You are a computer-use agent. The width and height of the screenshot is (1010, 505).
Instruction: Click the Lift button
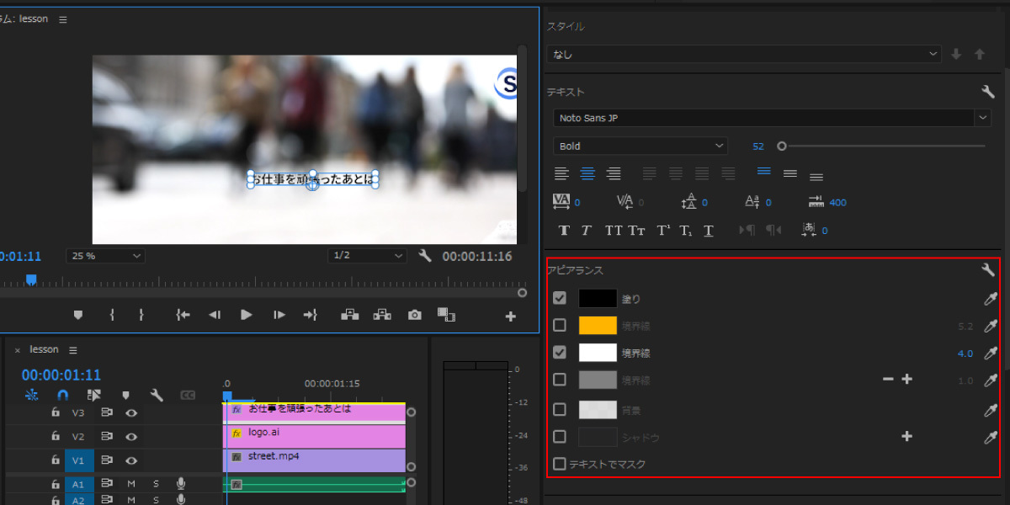click(349, 315)
